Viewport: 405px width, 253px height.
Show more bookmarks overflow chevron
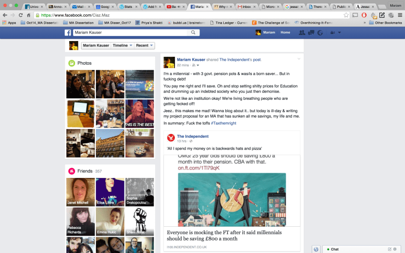[x=364, y=23]
